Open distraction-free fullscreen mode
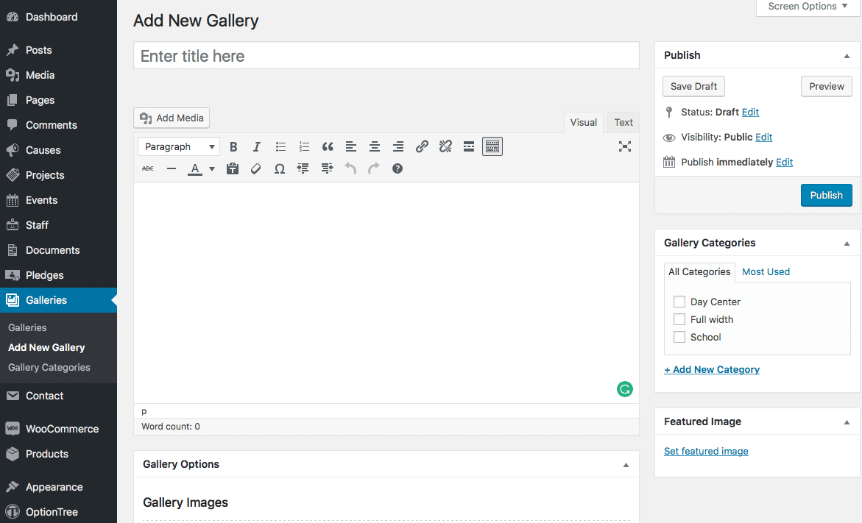 coord(624,146)
